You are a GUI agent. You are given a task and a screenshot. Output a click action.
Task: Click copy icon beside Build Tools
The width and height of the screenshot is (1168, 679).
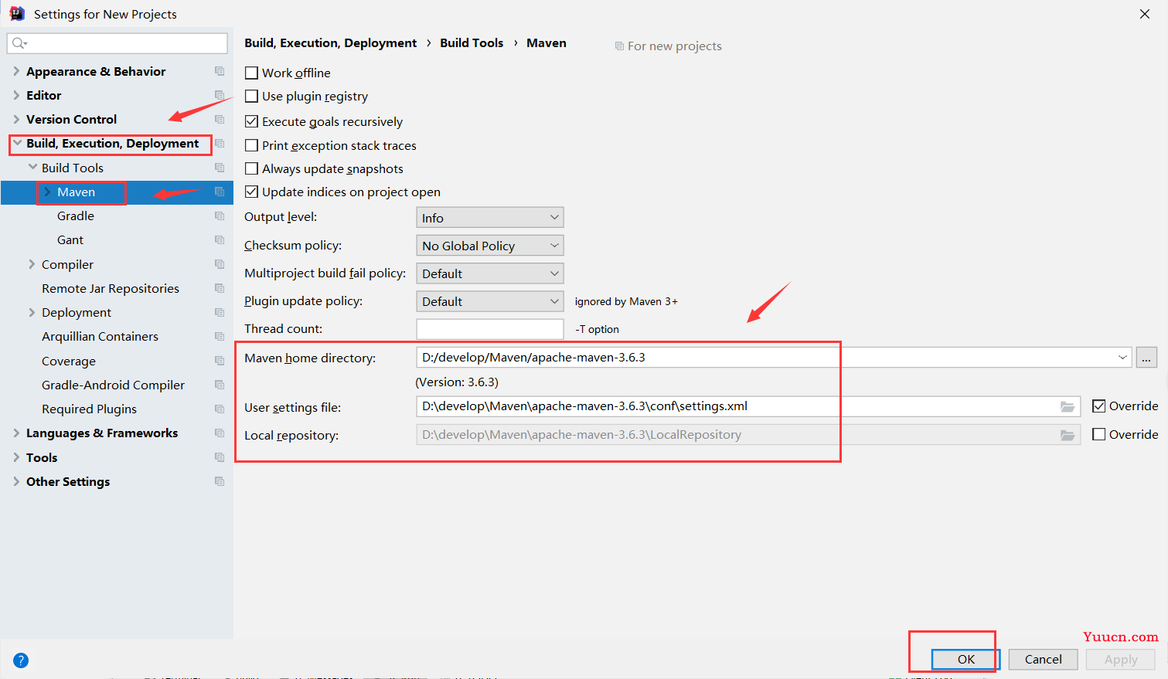(220, 168)
